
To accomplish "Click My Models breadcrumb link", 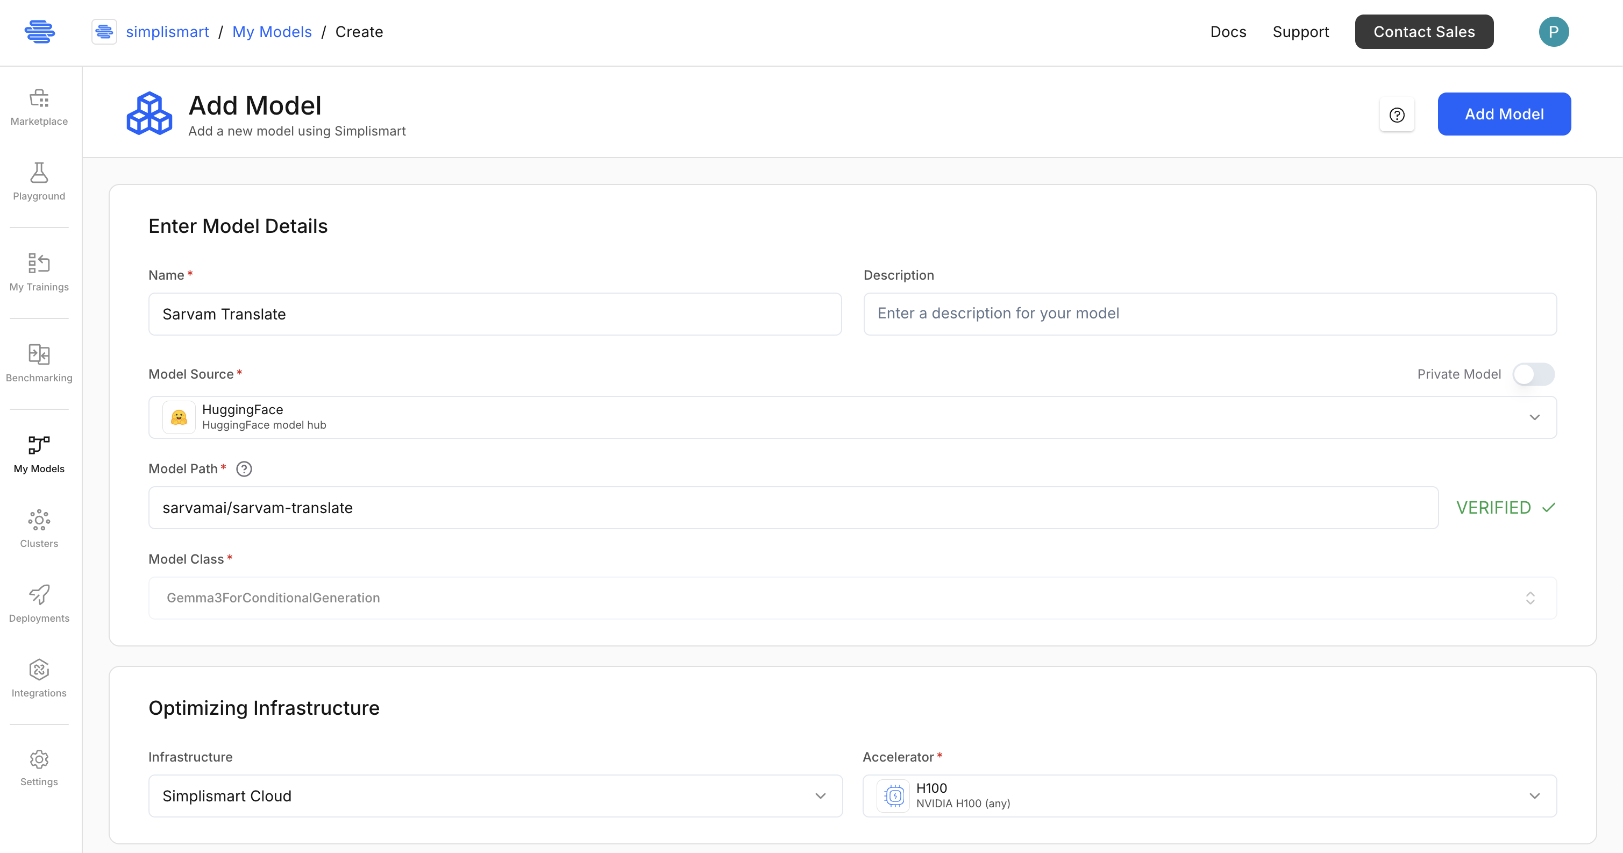I will (272, 32).
